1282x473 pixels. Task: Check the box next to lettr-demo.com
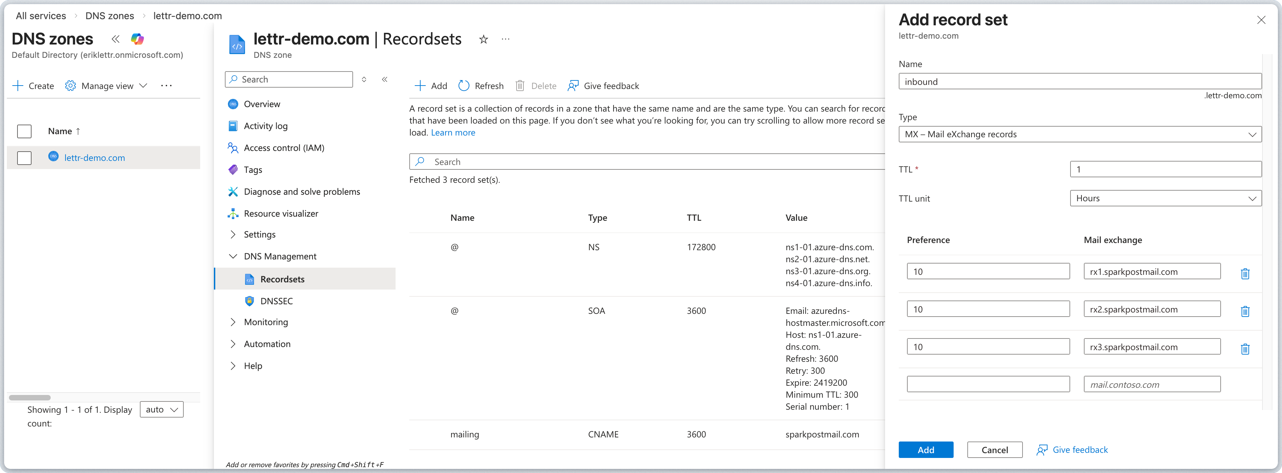pyautogui.click(x=24, y=157)
